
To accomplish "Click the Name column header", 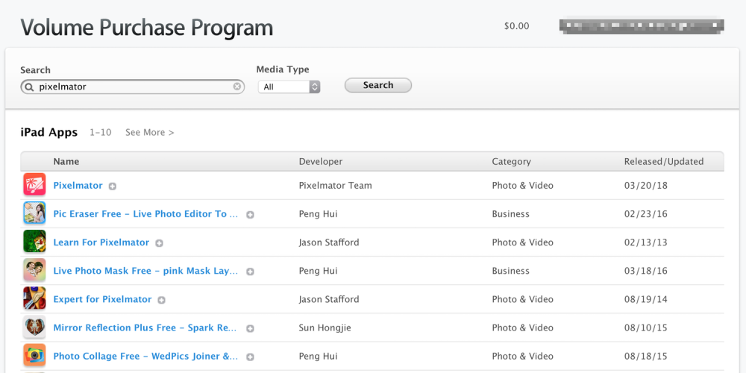I will [66, 162].
